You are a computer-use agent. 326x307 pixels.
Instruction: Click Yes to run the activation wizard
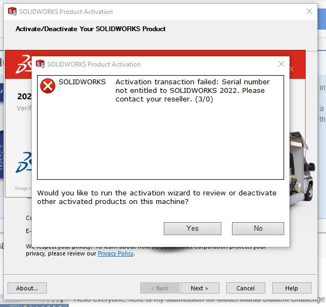(192, 229)
